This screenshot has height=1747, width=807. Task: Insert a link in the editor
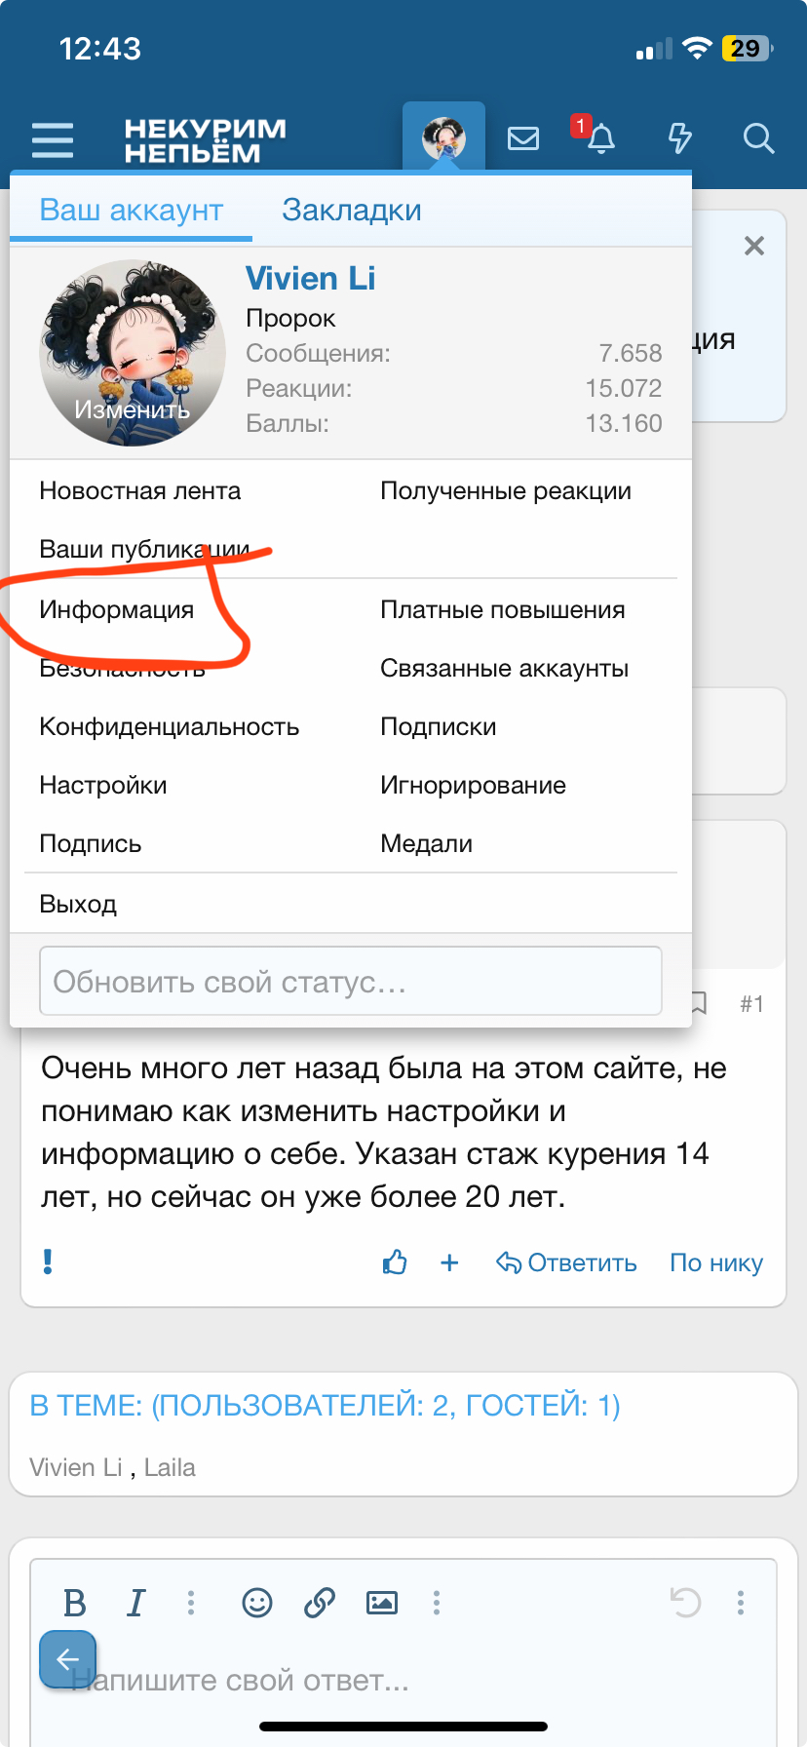point(320,1602)
